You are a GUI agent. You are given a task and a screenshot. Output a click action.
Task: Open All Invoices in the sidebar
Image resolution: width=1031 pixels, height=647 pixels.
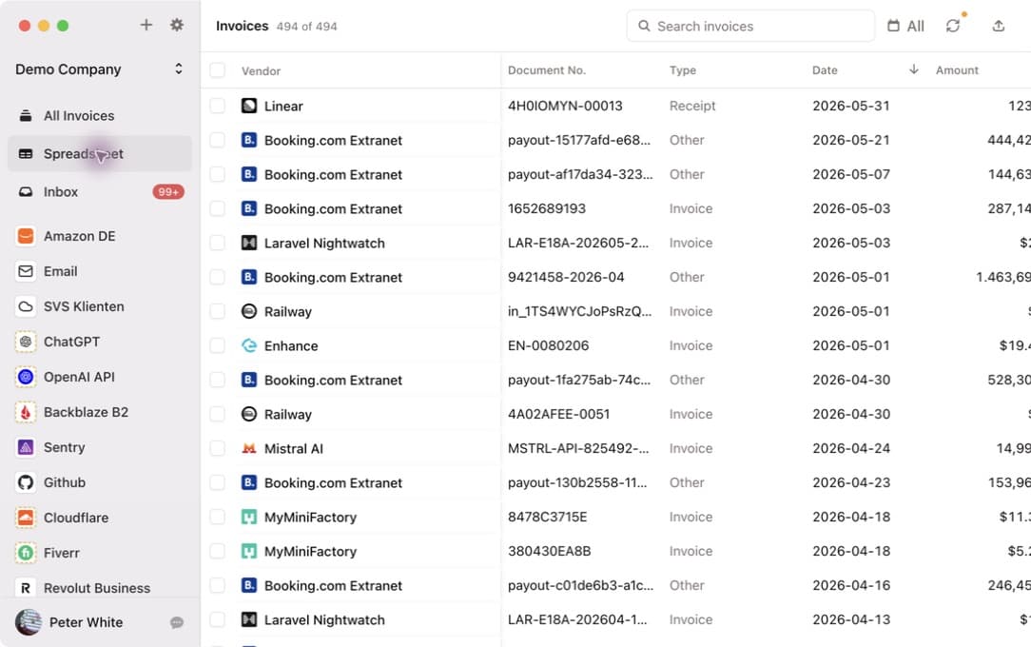point(100,116)
